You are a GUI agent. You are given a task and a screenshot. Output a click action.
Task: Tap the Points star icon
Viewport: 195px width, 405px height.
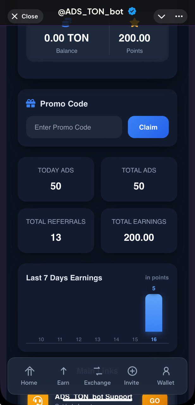(x=135, y=22)
